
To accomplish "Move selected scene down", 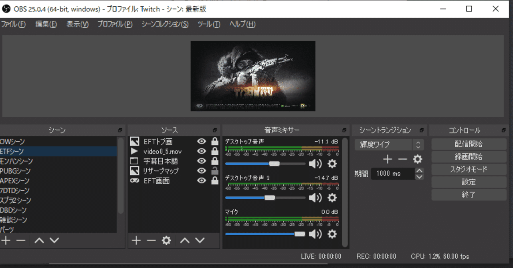I will point(54,240).
